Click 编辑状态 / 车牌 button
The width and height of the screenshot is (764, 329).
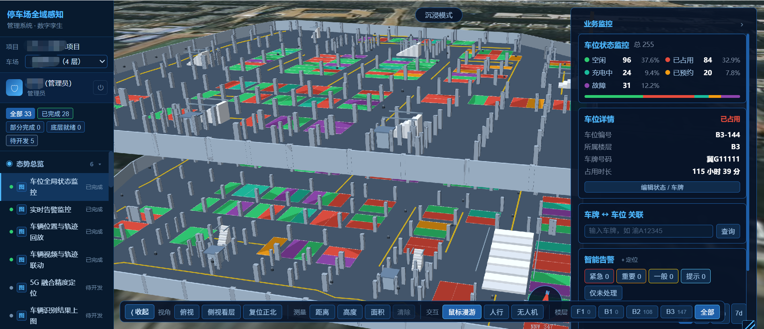coord(662,187)
